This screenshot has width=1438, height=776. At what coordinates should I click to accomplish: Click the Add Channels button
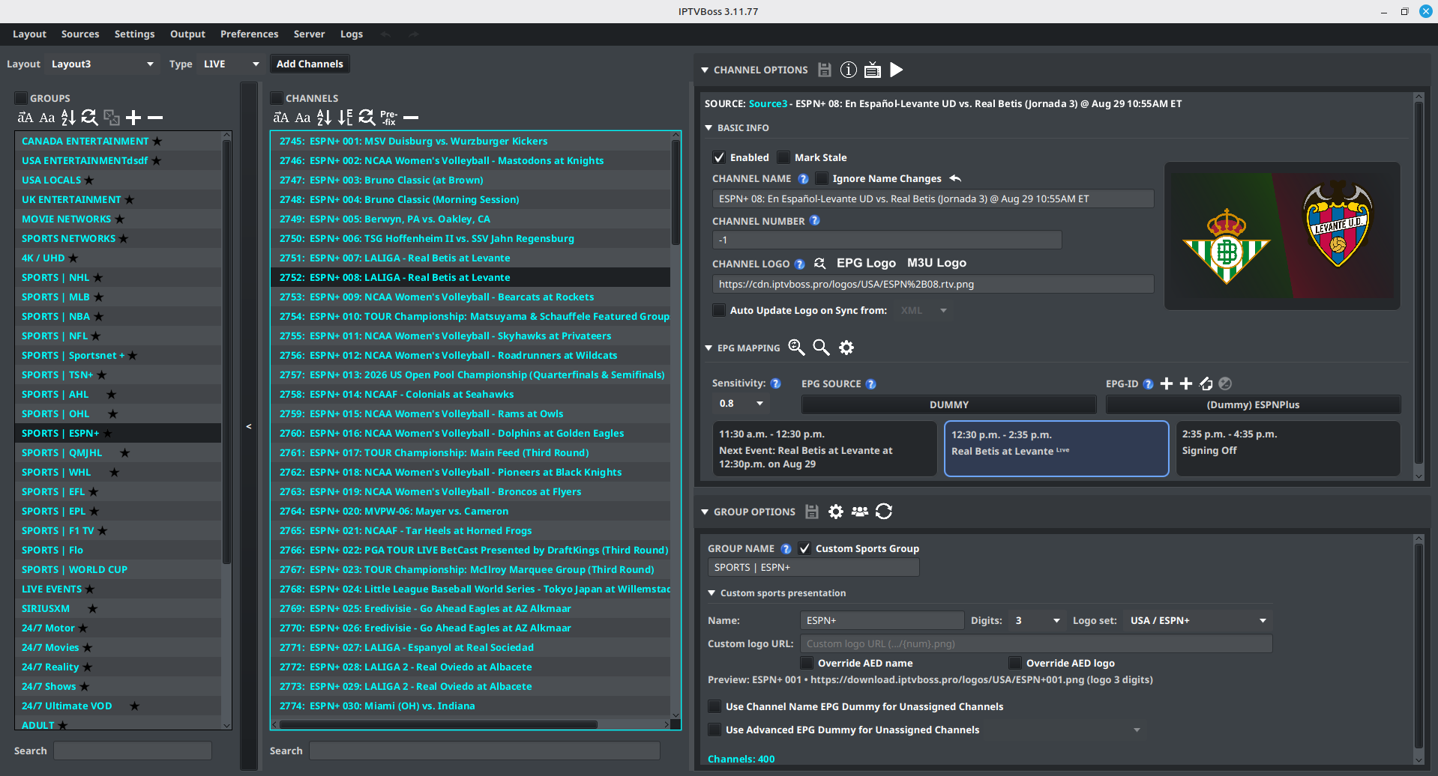pyautogui.click(x=310, y=64)
